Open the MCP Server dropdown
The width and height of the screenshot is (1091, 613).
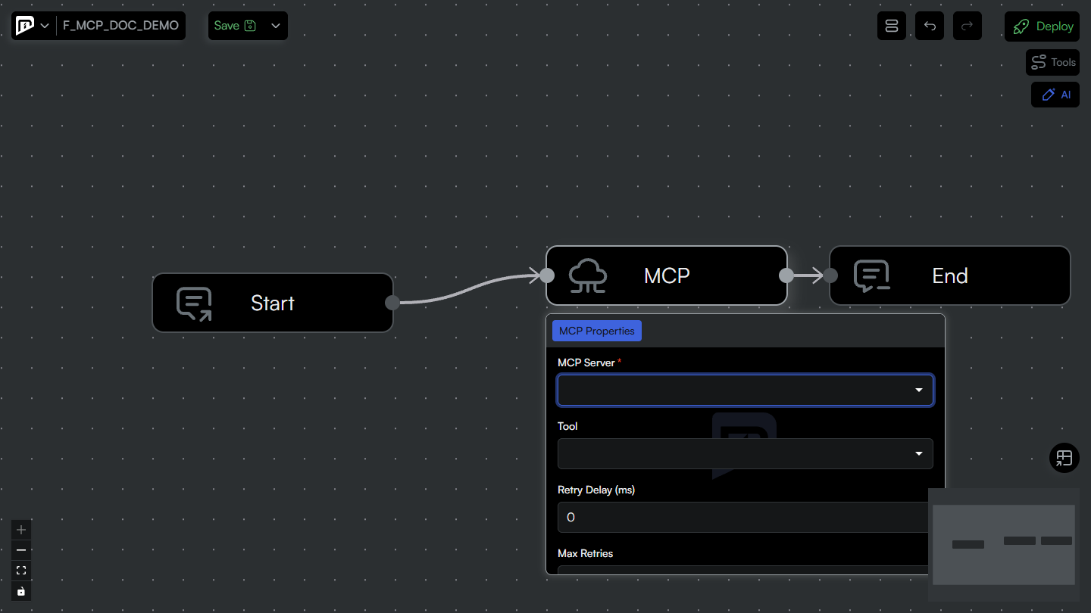pyautogui.click(x=746, y=391)
